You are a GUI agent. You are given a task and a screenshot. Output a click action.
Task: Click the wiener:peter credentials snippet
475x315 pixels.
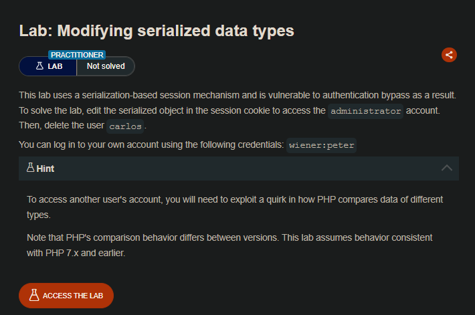(321, 144)
